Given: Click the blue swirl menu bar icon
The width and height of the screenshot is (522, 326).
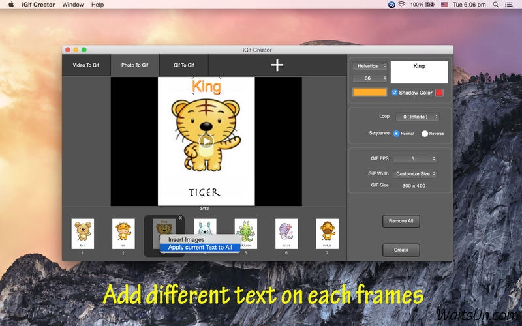Looking at the screenshot, I should [391, 5].
